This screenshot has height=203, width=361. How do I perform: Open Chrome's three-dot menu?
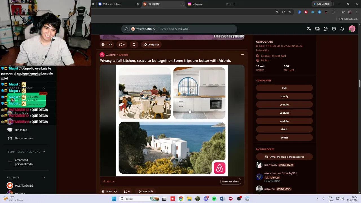coord(356,12)
